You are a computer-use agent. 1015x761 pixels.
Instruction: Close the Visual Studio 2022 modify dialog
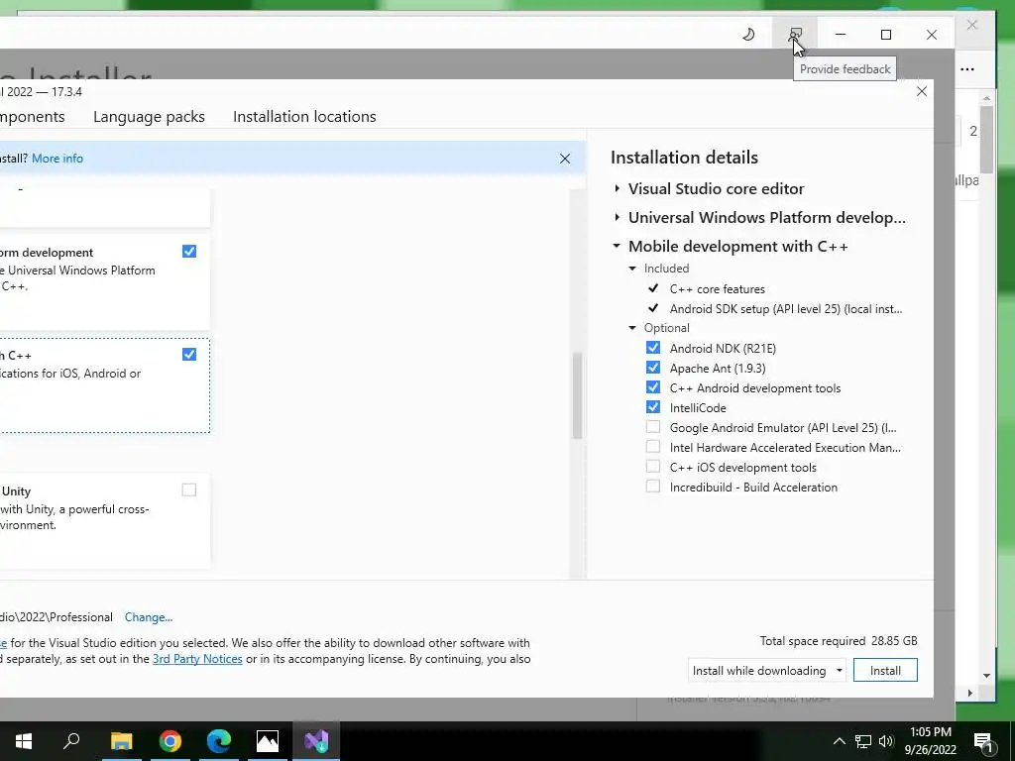[x=922, y=91]
